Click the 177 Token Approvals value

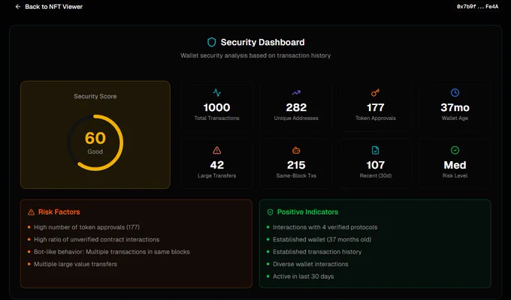(x=376, y=107)
